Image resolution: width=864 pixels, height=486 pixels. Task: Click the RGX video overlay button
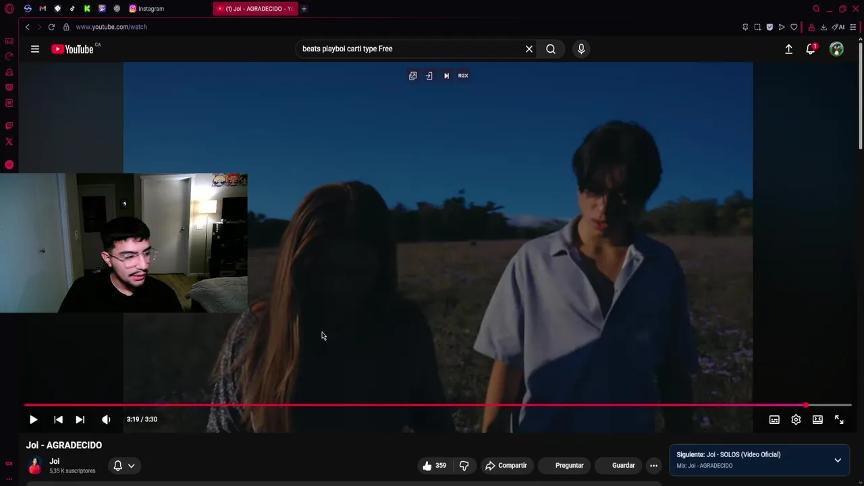pyautogui.click(x=463, y=76)
